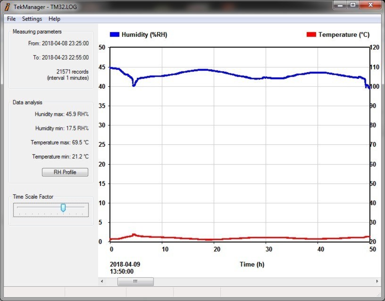Open the Settings menu

32,19
